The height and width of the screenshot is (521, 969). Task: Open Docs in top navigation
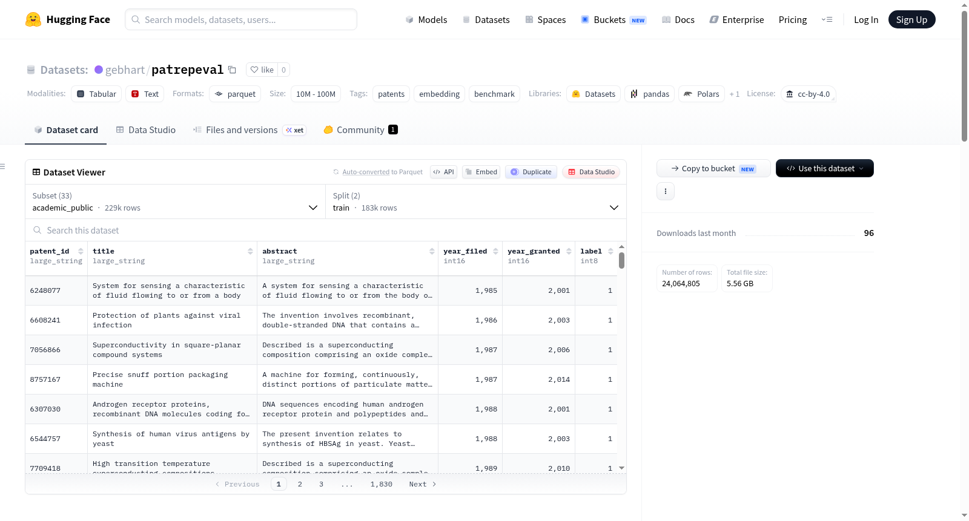tap(678, 19)
